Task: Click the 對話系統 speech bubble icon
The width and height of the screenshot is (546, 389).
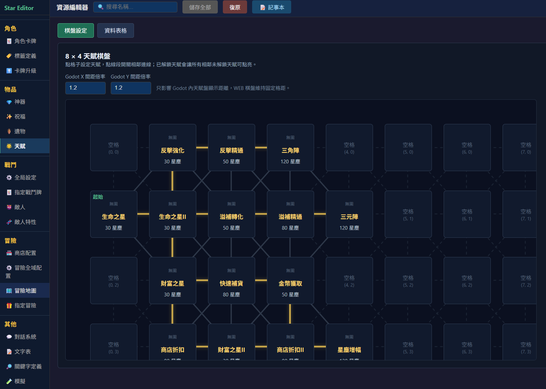Action: pos(9,337)
